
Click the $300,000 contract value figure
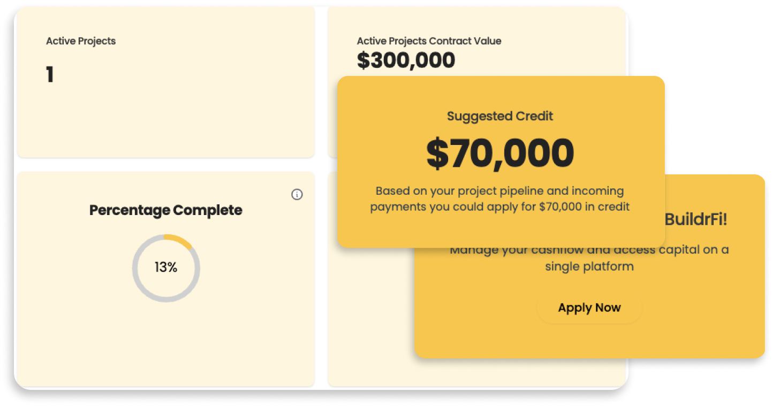pyautogui.click(x=406, y=60)
